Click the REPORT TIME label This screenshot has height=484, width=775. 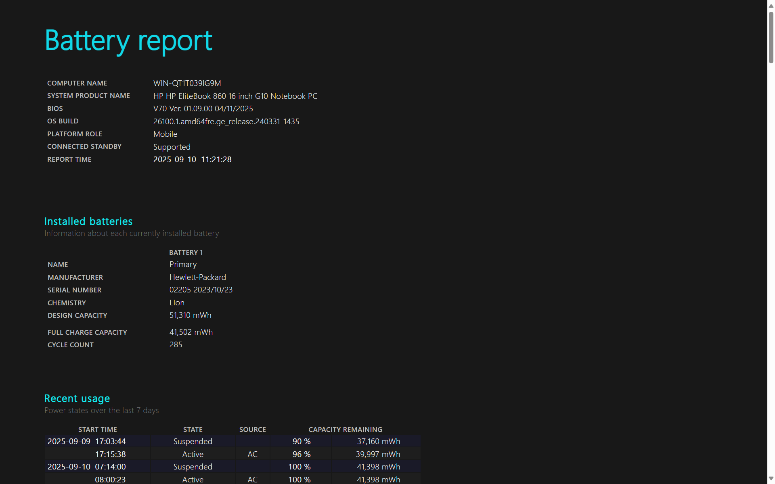pos(69,159)
